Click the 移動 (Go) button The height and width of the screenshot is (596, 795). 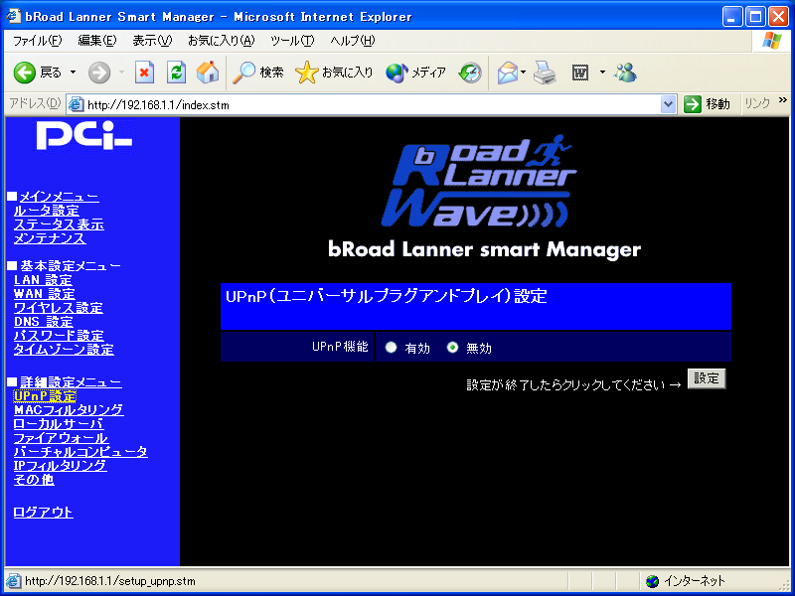708,104
